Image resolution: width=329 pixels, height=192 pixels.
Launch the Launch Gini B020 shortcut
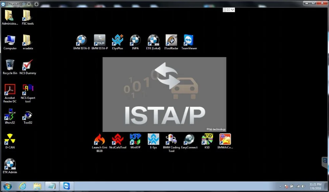[99, 143]
